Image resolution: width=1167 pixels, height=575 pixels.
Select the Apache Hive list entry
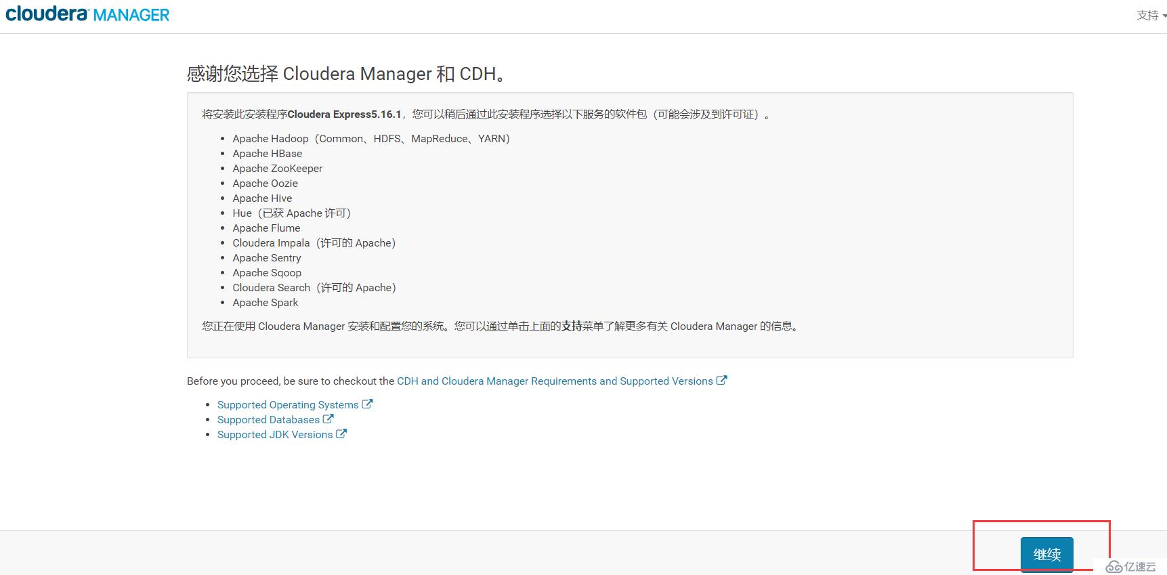tap(263, 198)
